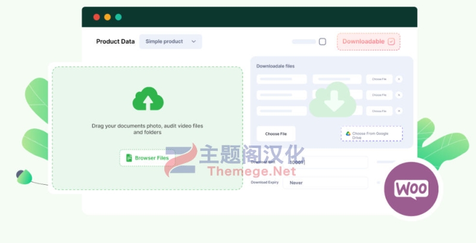This screenshot has width=476, height=243.
Task: Toggle the unlabeled checkbox beside Downloadable
Action: pos(322,42)
